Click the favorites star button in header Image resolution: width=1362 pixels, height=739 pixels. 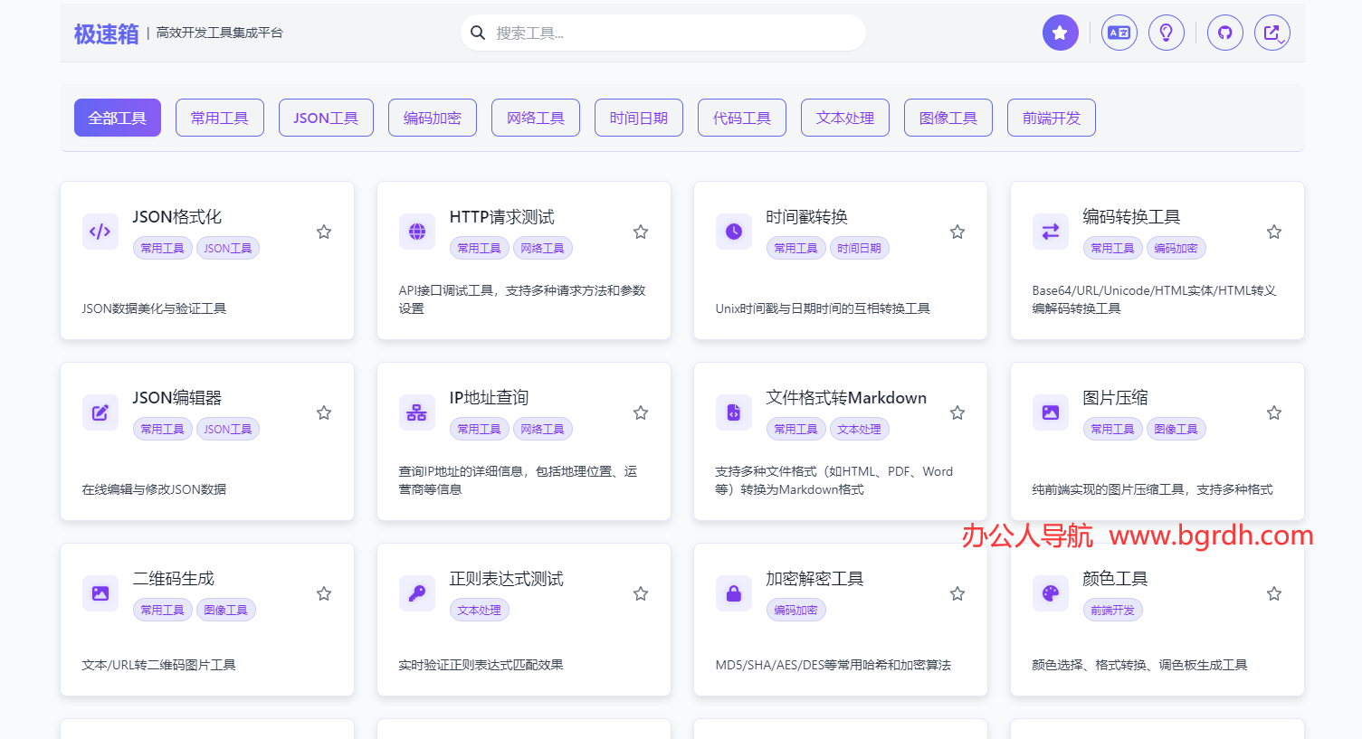tap(1060, 33)
